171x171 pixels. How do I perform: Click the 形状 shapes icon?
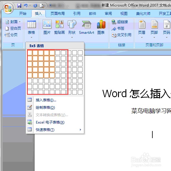point(72,24)
